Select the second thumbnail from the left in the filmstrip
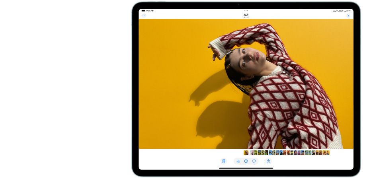The image size is (371, 179). coord(252,153)
